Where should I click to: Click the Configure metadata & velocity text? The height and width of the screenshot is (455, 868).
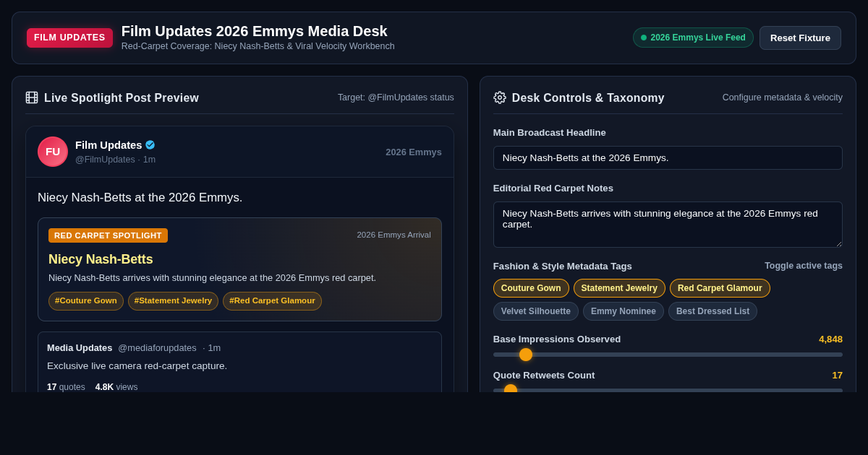(x=783, y=97)
